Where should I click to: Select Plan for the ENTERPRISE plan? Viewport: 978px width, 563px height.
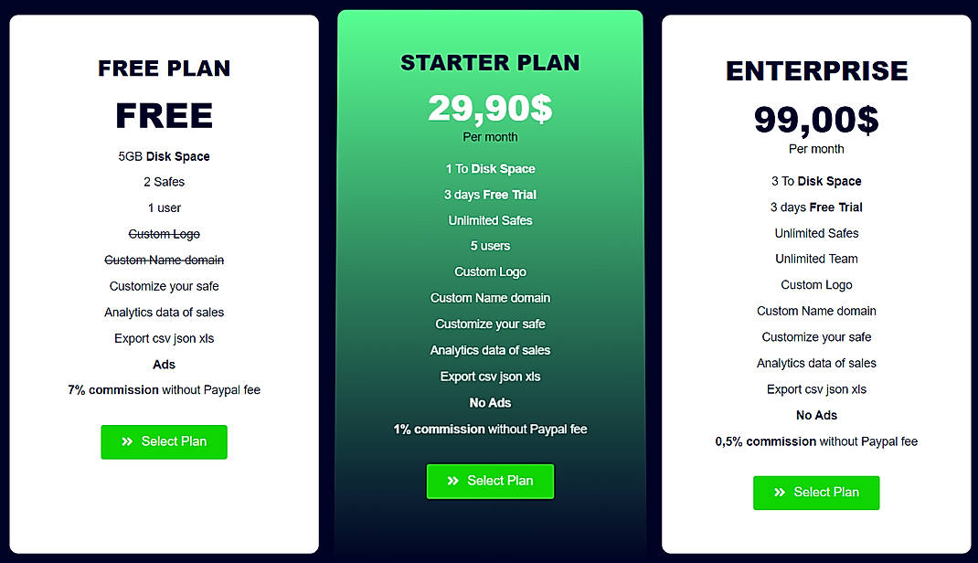816,493
